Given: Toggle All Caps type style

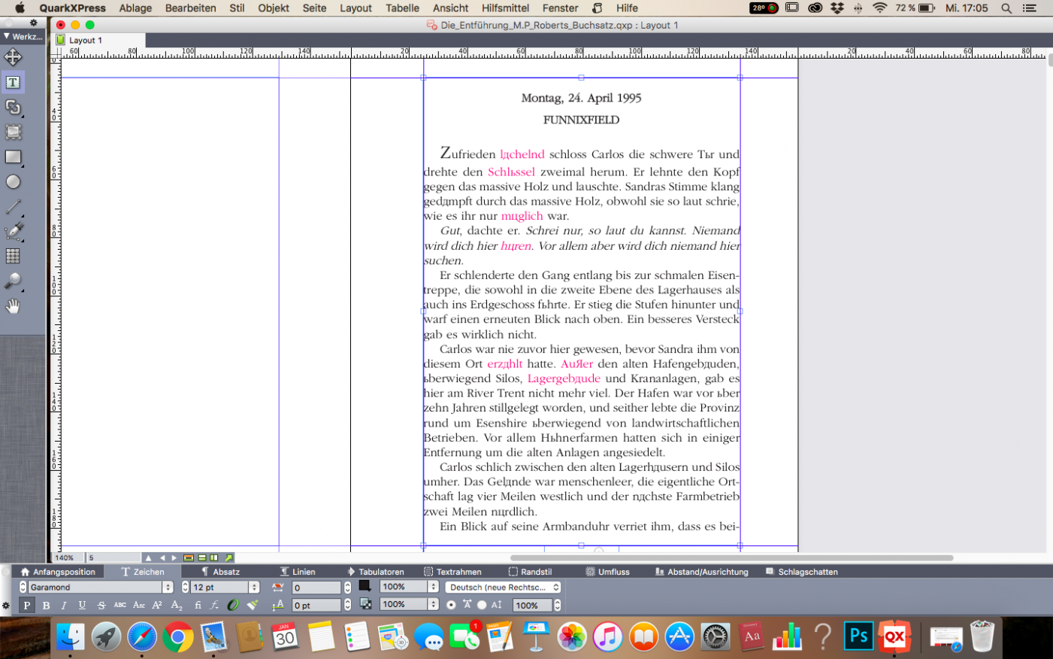Looking at the screenshot, I should coord(120,605).
